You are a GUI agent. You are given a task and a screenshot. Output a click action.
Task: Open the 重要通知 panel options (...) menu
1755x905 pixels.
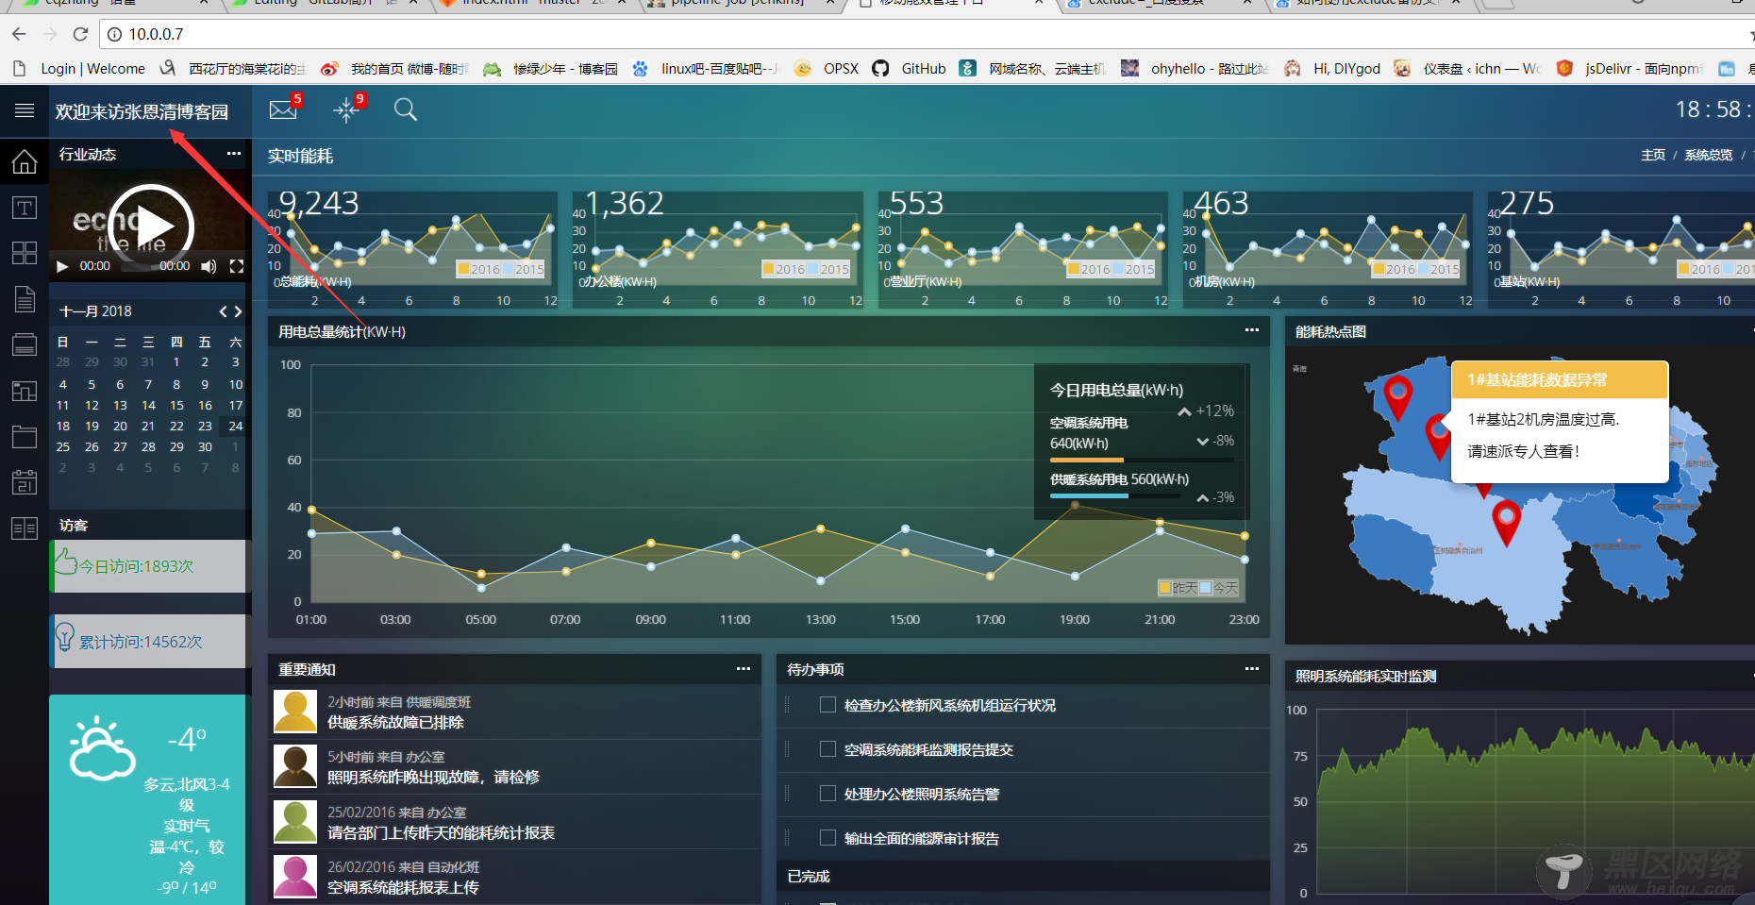point(744,668)
